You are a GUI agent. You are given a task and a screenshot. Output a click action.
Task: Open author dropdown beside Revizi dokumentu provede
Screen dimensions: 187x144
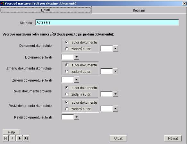pyautogui.click(x=115, y=94)
